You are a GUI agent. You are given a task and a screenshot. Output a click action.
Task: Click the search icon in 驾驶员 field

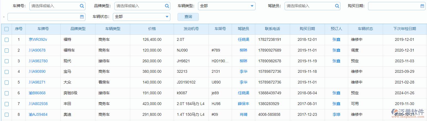coord(337,6)
